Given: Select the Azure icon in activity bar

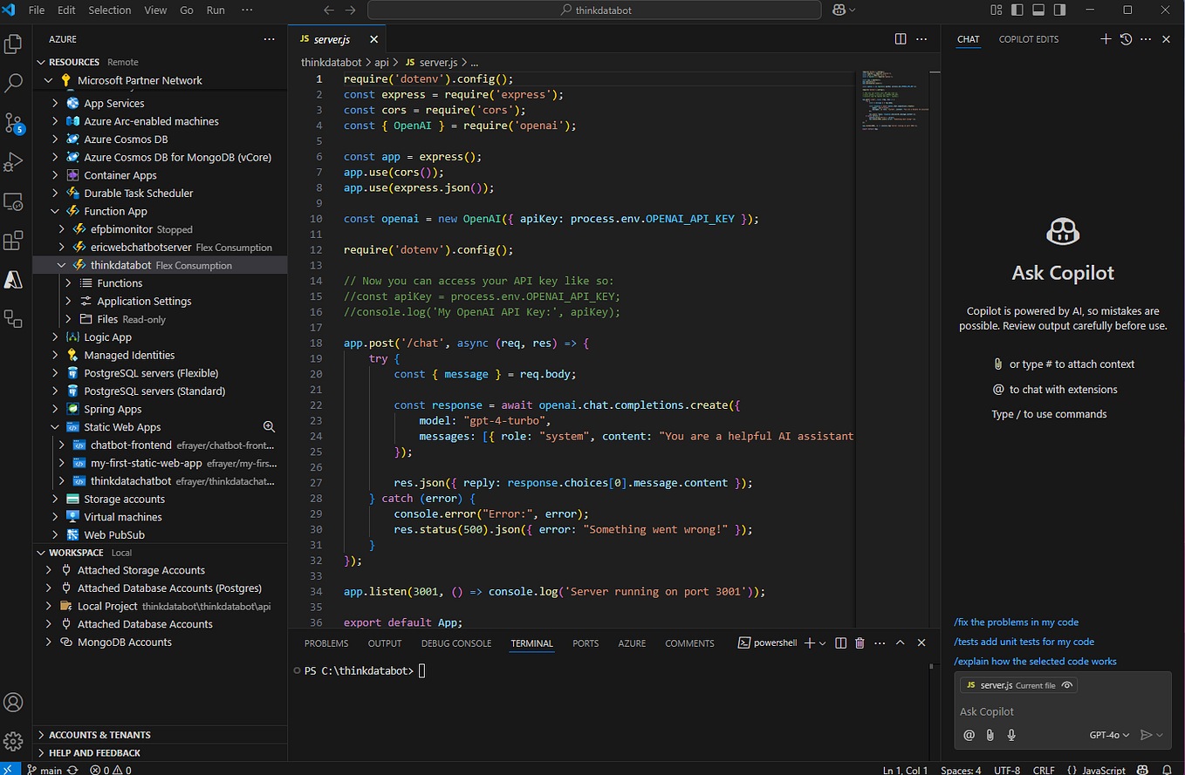Looking at the screenshot, I should click(14, 280).
